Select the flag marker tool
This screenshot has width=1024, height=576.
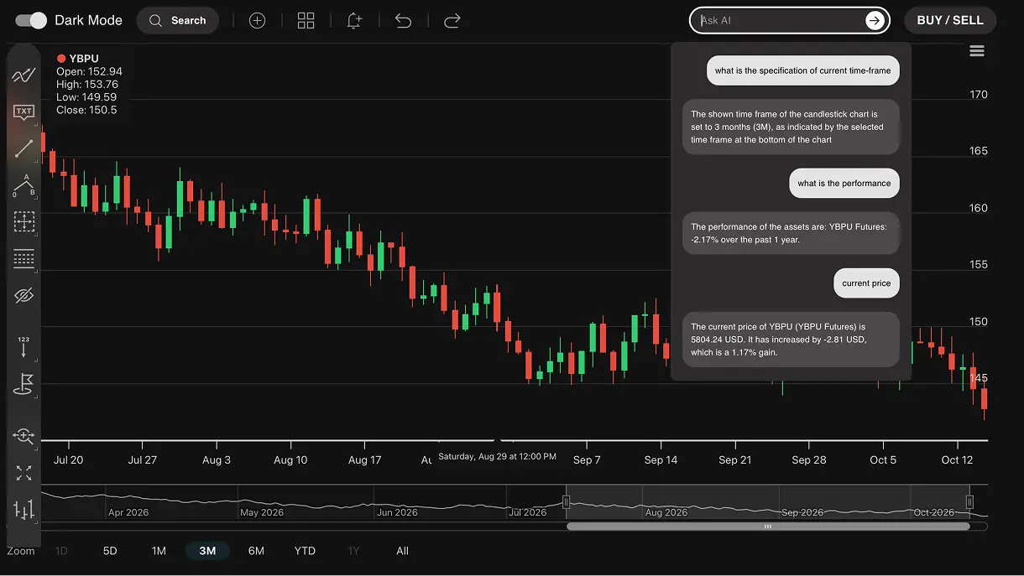point(24,384)
